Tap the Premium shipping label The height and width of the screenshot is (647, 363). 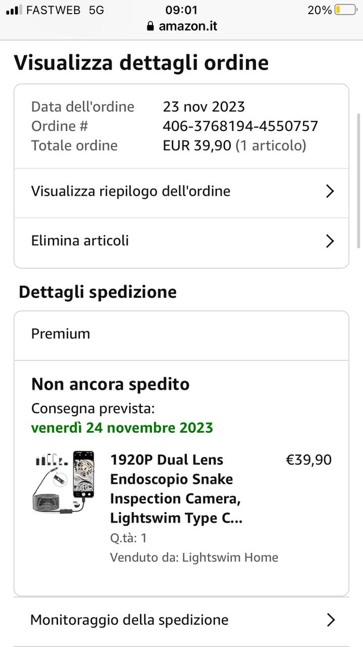pos(61,334)
